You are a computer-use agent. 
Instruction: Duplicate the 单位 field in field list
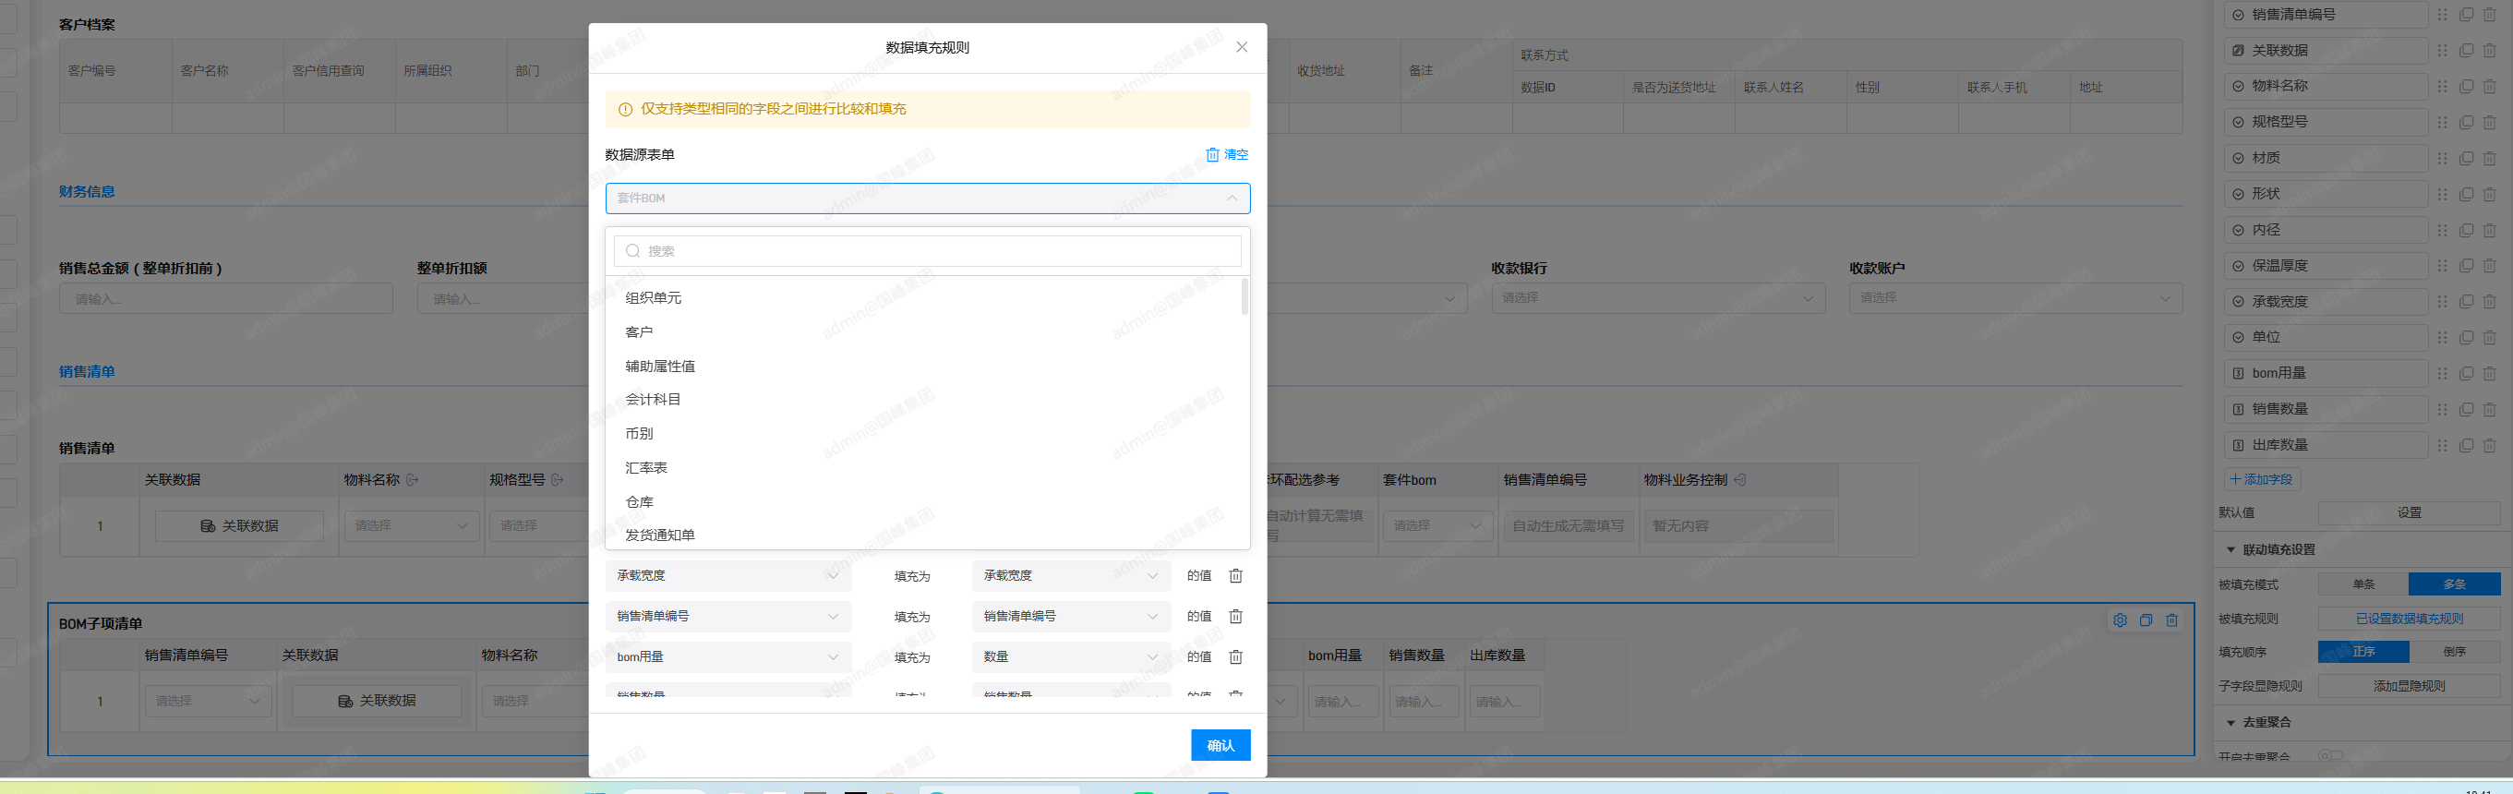point(2466,338)
